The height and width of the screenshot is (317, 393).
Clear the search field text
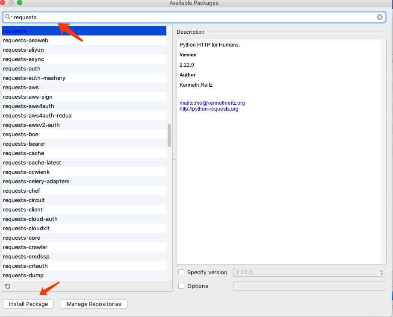[x=379, y=17]
